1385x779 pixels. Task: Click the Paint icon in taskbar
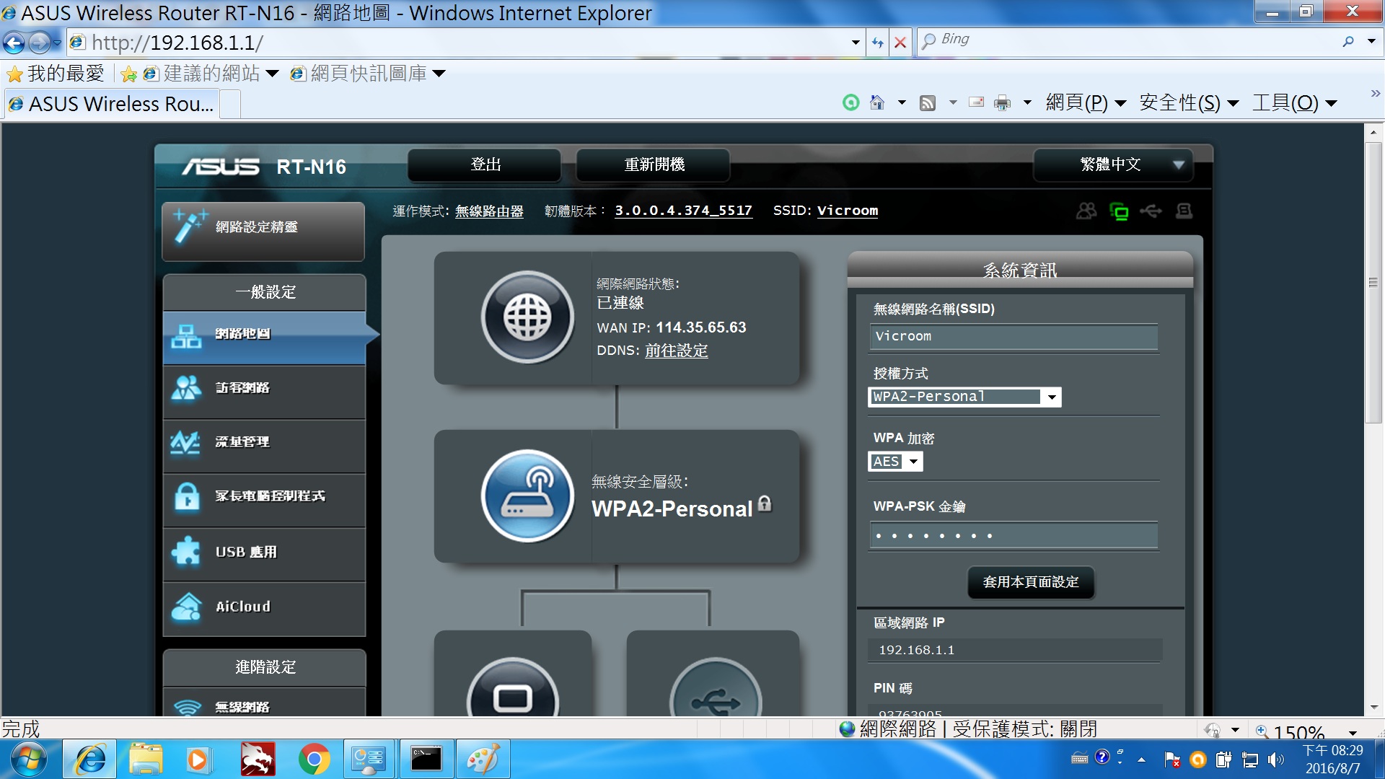pyautogui.click(x=483, y=760)
